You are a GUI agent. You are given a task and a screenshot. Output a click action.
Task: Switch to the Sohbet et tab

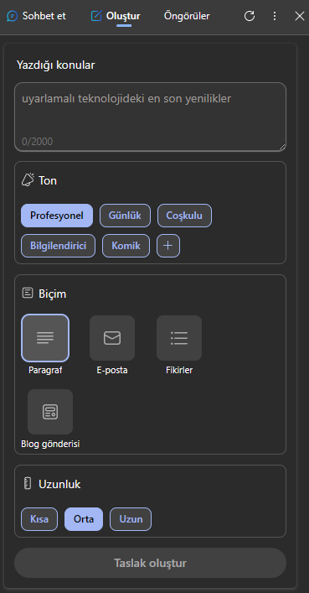point(36,16)
